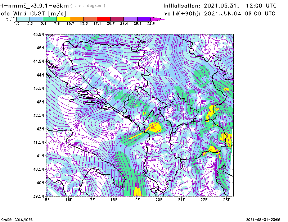Click the 'sfc Wind GUST [m/s]' title

(33, 13)
